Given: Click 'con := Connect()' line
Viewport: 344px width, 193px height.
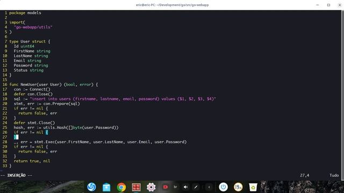Looking at the screenshot, I should point(32,90).
